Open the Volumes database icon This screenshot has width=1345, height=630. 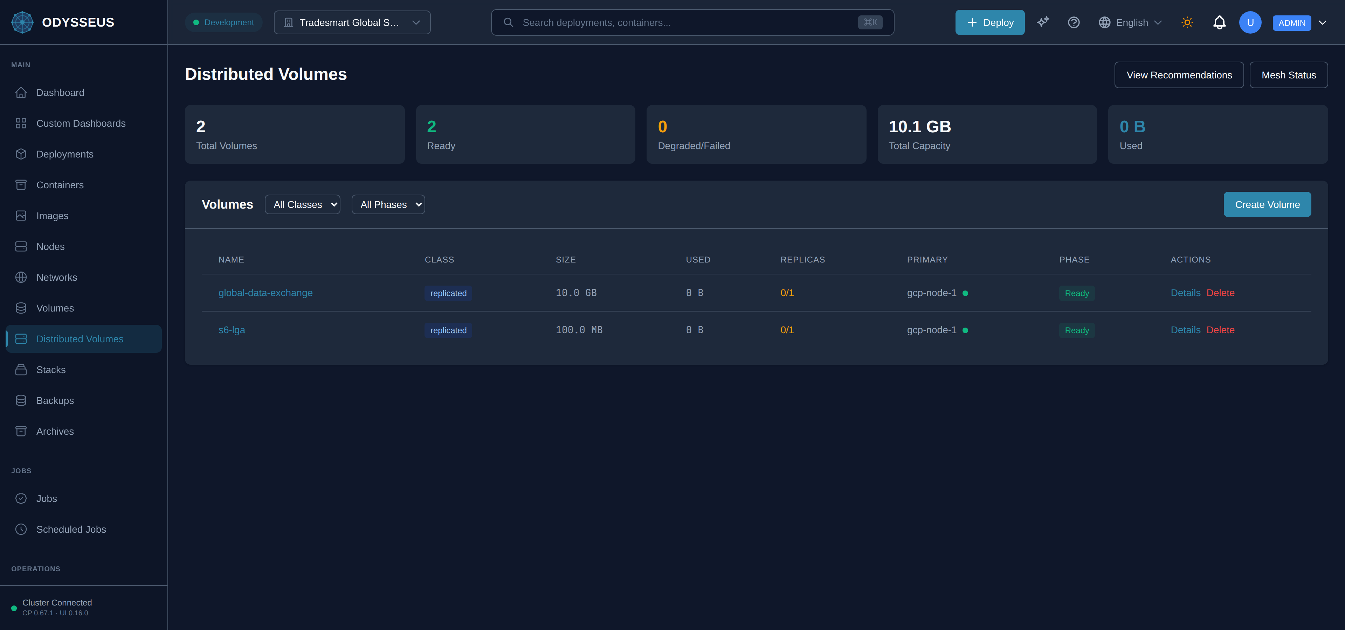21,308
